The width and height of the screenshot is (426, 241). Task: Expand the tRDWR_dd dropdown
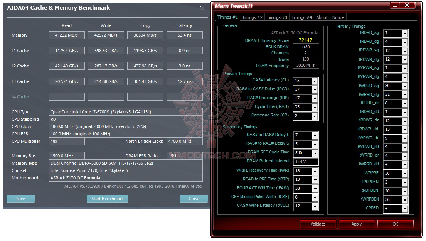[405, 130]
